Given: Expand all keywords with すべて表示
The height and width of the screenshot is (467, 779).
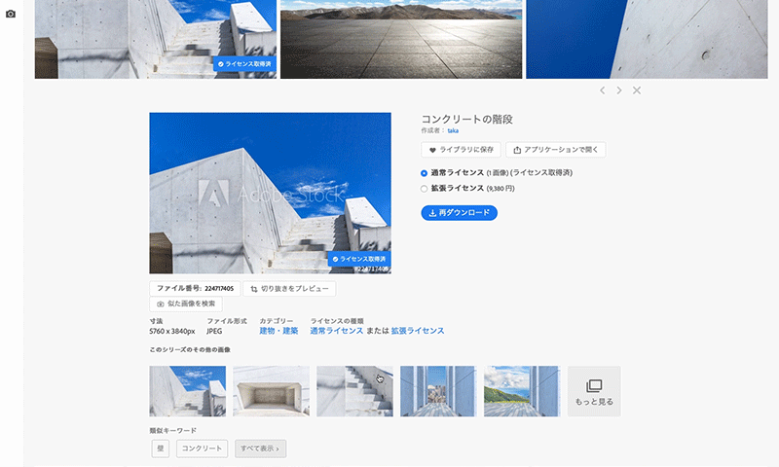Looking at the screenshot, I should point(260,449).
